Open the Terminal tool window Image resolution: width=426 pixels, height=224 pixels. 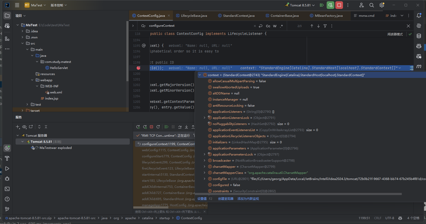point(7,189)
